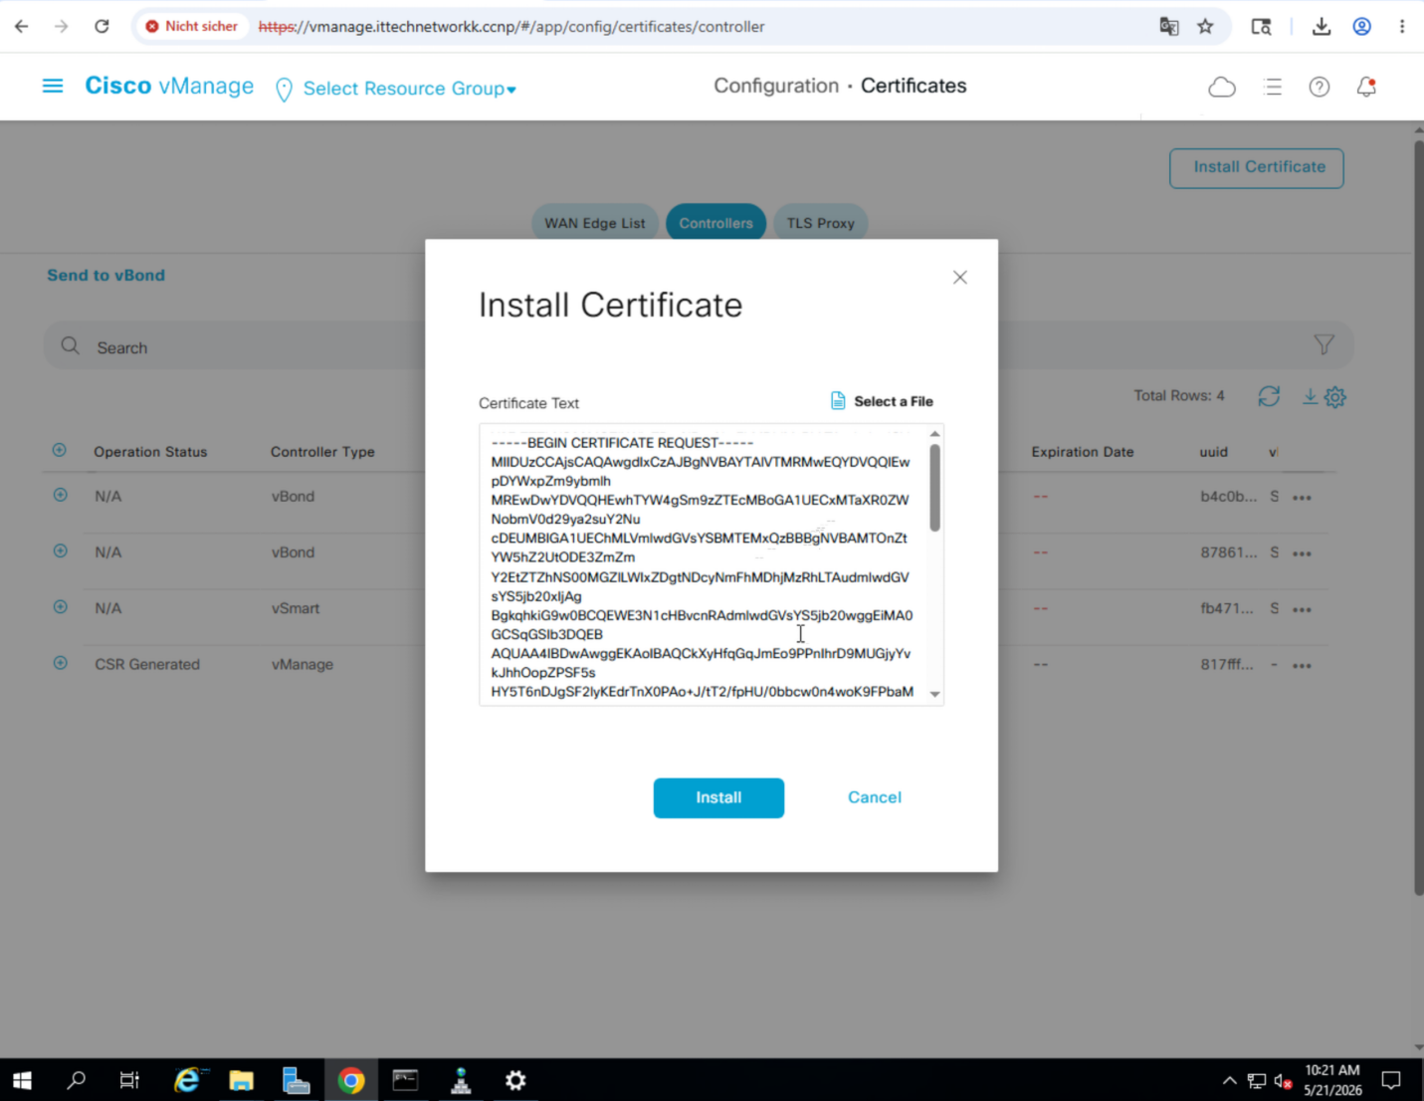The width and height of the screenshot is (1424, 1101).
Task: Click the Install Certificate button at top right
Action: [x=1257, y=168]
